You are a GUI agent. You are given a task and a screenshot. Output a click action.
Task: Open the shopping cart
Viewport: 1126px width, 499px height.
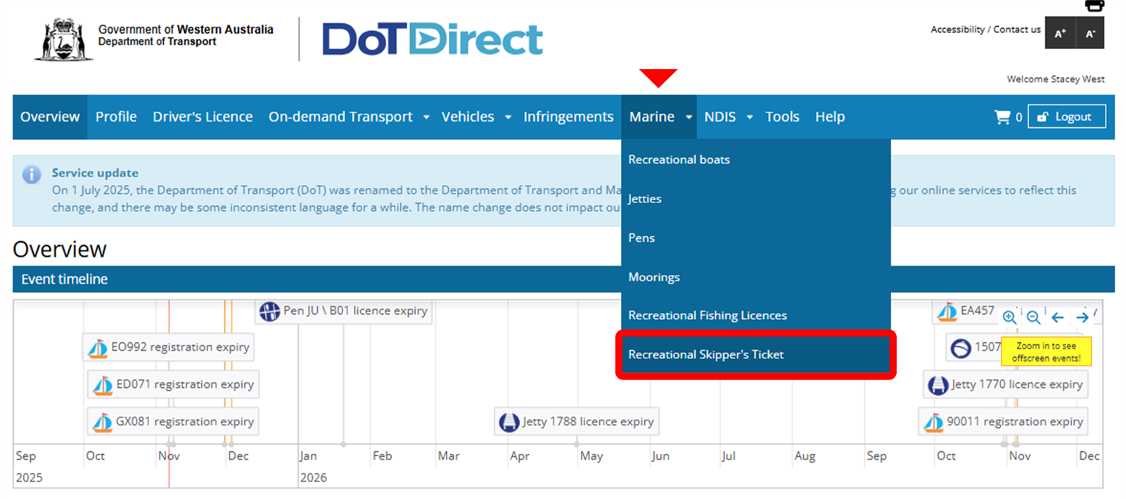click(1003, 117)
